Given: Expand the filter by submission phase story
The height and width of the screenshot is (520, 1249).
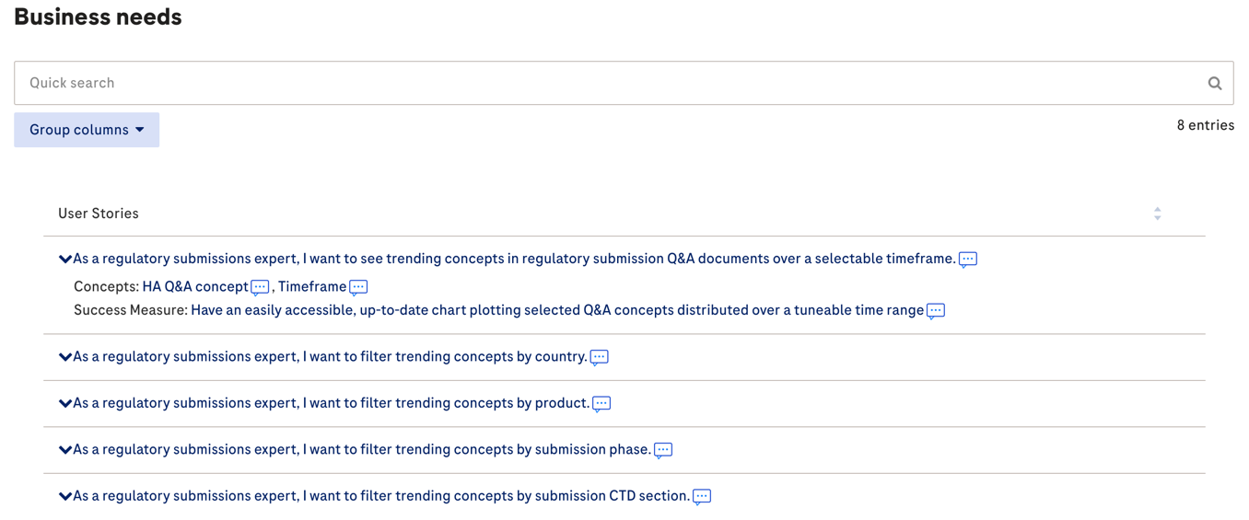Looking at the screenshot, I should click(65, 450).
